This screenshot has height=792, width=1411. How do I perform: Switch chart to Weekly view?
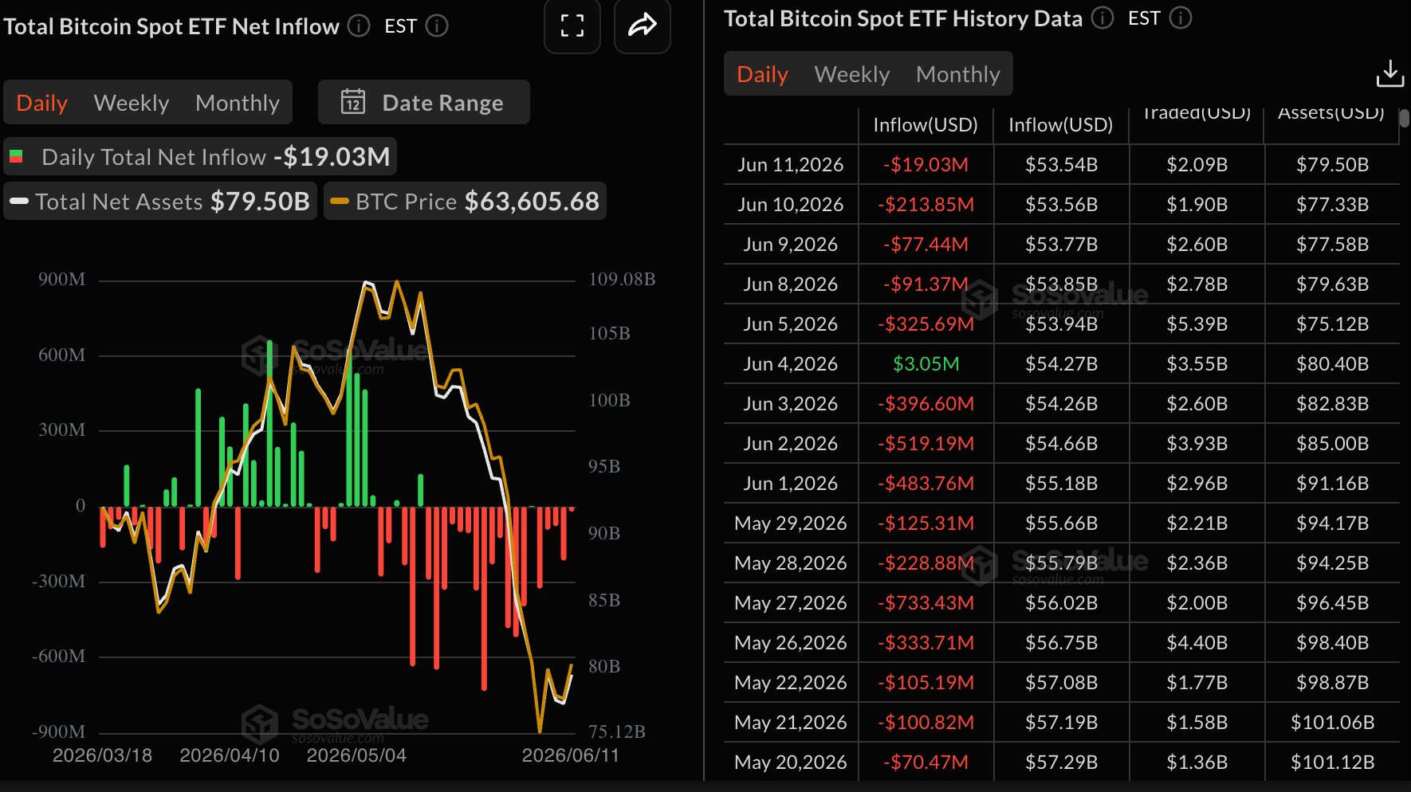[x=132, y=103]
